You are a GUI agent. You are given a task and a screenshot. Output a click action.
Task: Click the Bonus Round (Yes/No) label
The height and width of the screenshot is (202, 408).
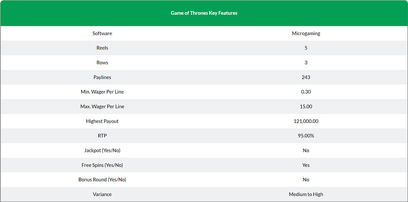[x=103, y=180]
